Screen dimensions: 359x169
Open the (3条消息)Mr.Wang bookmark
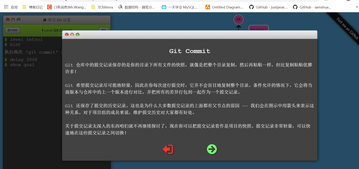point(67,7)
